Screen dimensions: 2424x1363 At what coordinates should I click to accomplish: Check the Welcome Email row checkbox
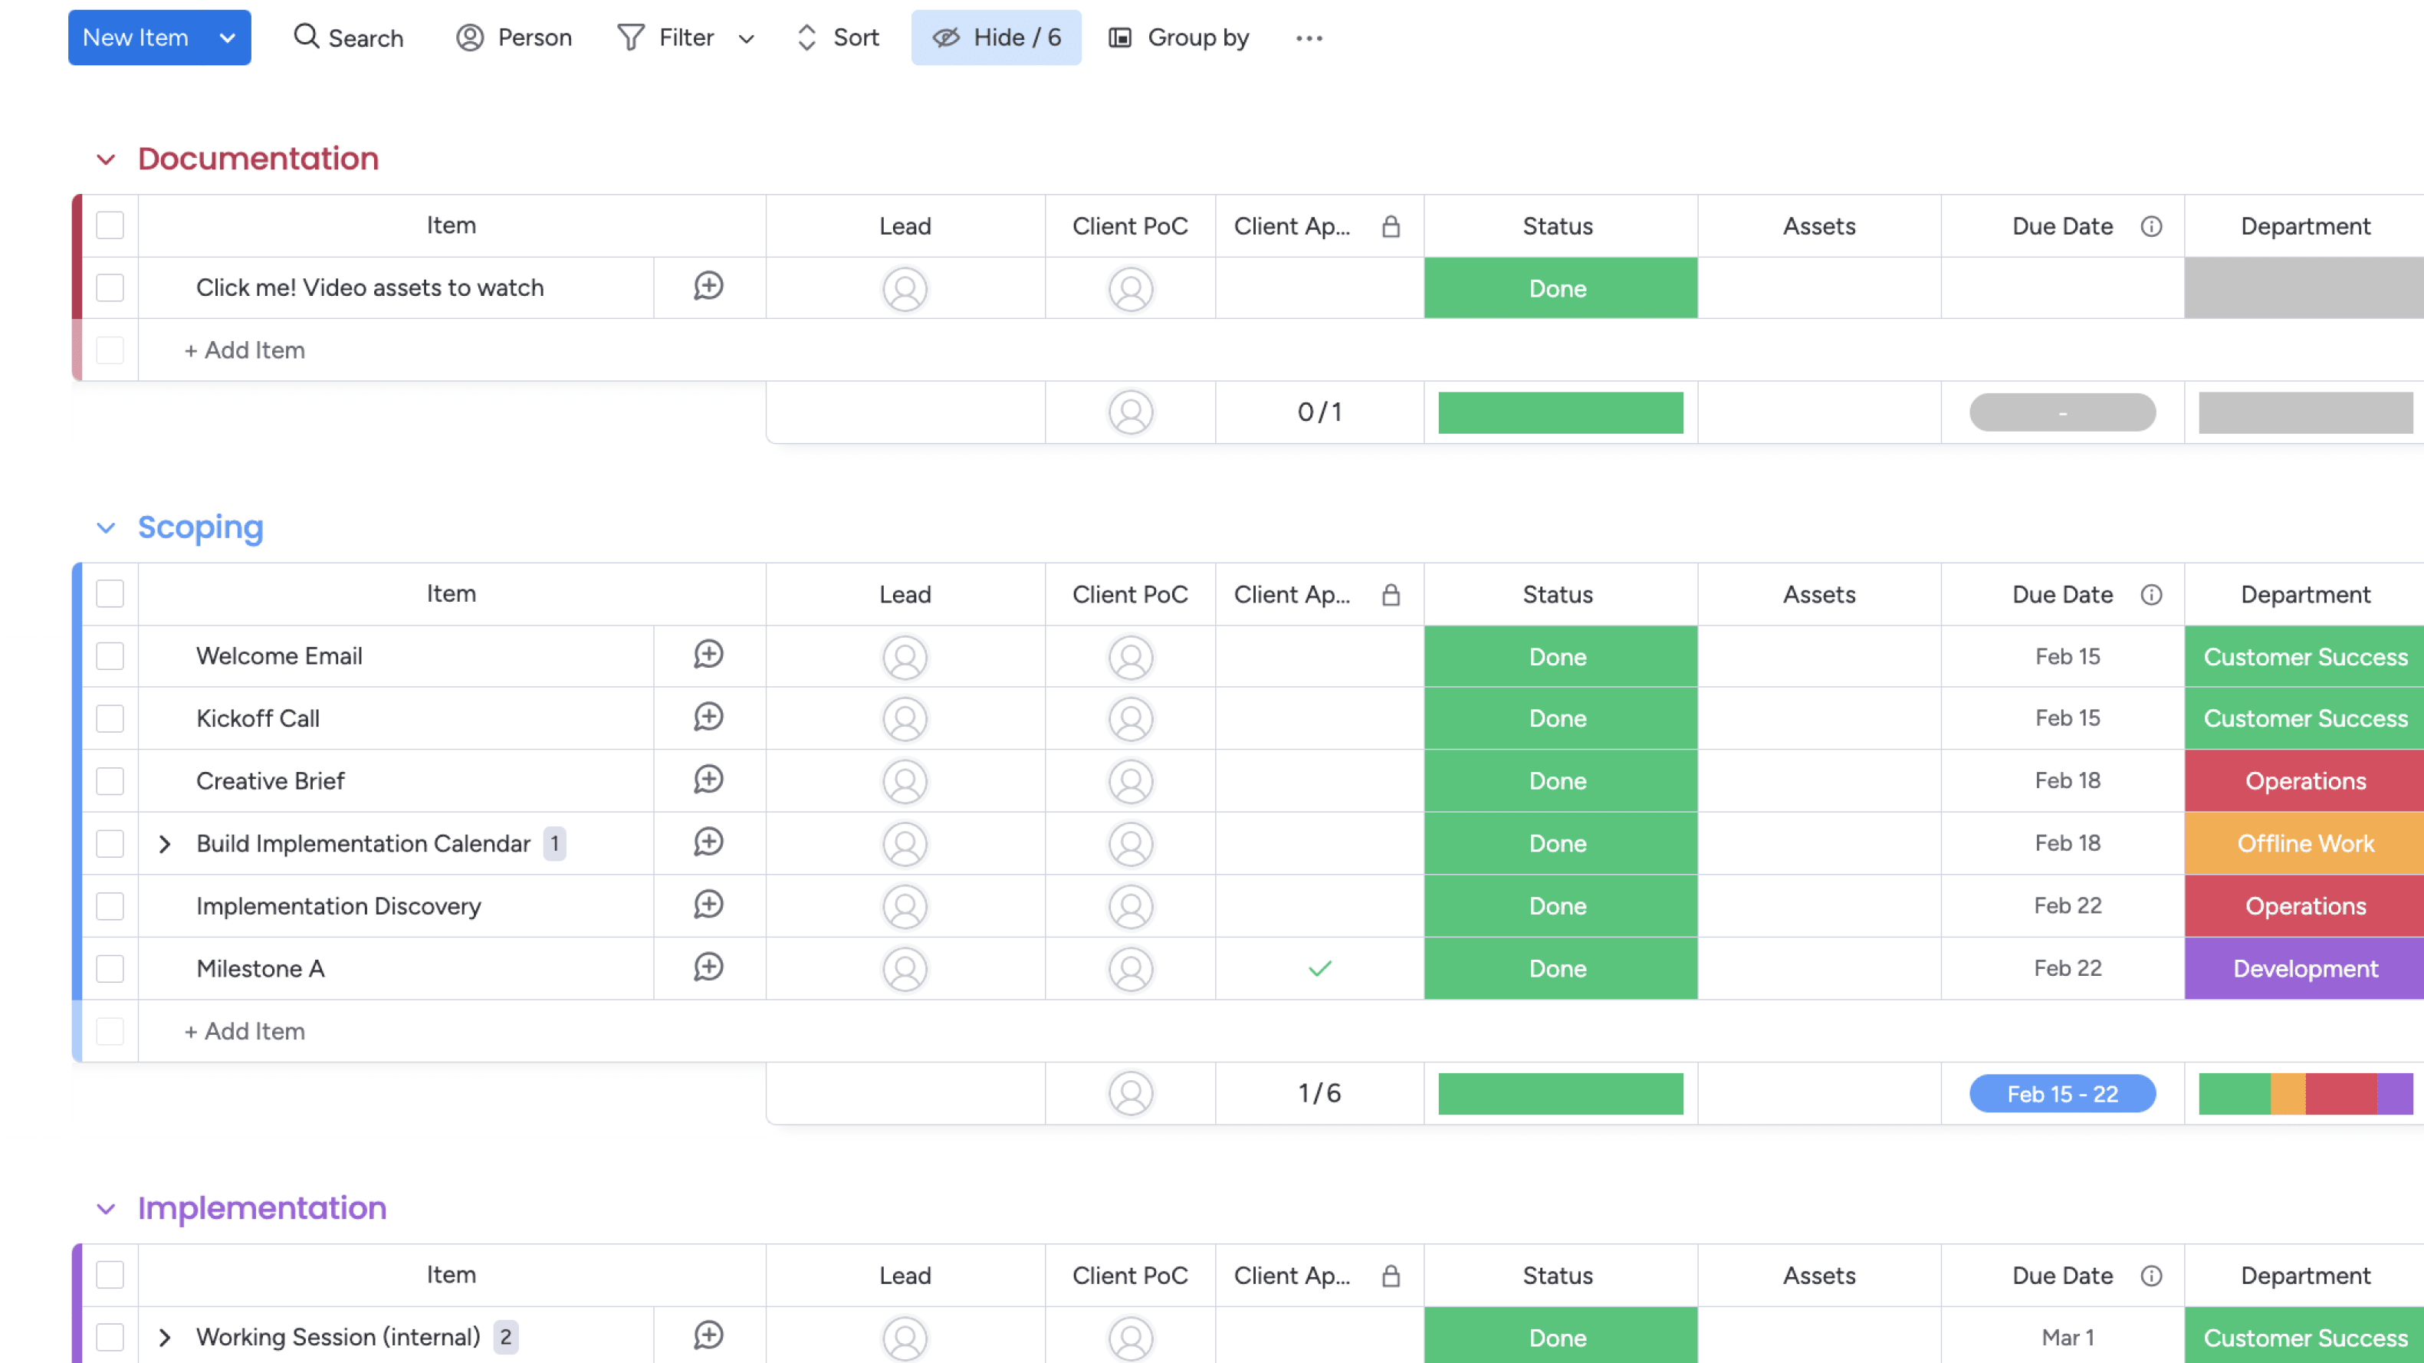click(x=110, y=656)
